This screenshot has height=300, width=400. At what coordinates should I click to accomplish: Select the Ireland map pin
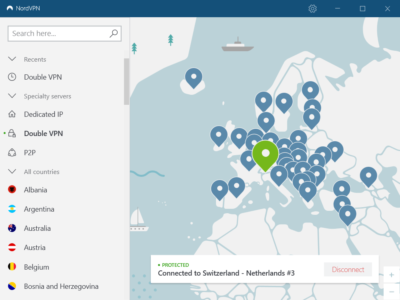point(219,136)
